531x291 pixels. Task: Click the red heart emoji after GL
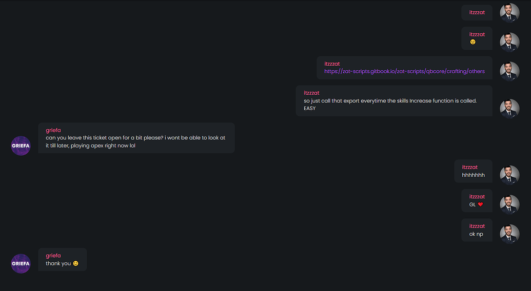(481, 204)
